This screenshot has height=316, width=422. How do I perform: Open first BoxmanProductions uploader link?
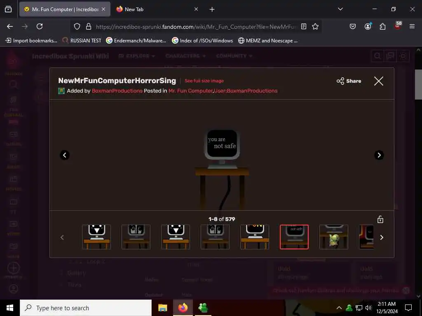(117, 91)
